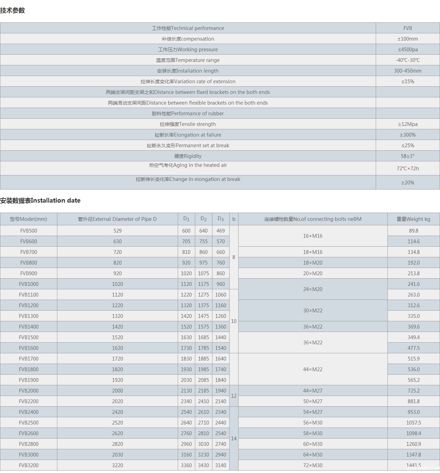Click the 44×M22 merged bolt cell
Image resolution: width=440 pixels, height=473 pixels.
tap(312, 369)
